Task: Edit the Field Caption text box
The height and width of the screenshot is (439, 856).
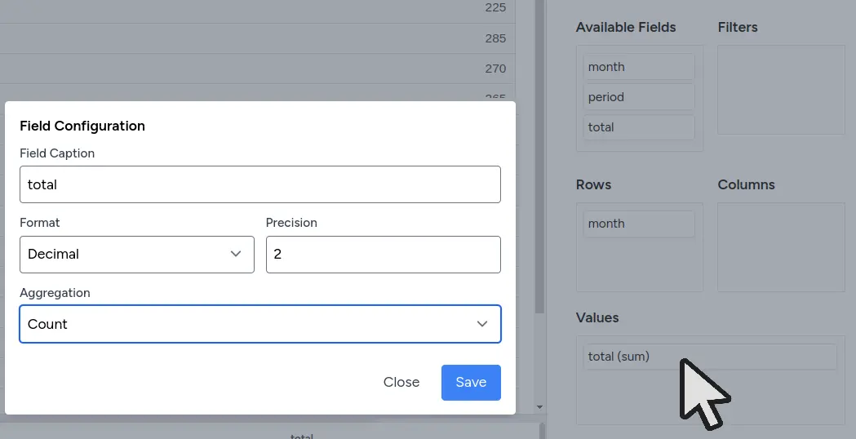Action: tap(259, 184)
